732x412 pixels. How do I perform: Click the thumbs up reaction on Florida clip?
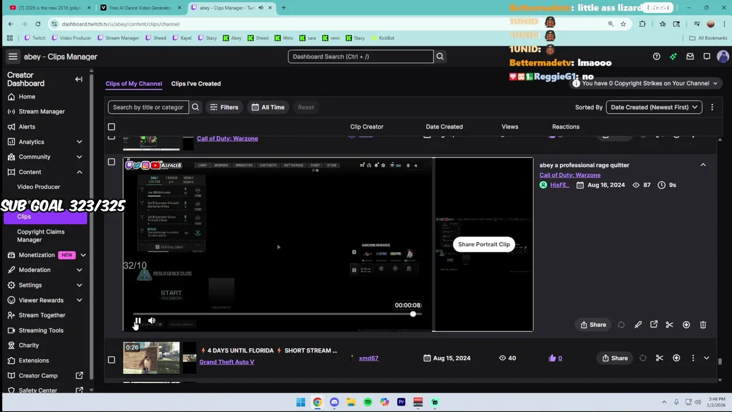[552, 358]
